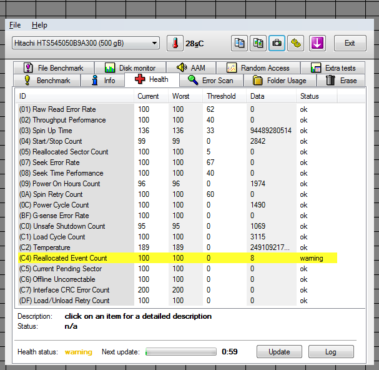The width and height of the screenshot is (379, 370).
Task: Click the Exit button
Action: pyautogui.click(x=350, y=43)
